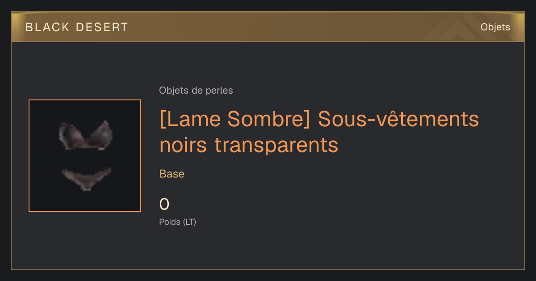Click the weight value 0

[164, 204]
